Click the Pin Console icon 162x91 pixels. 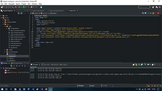coord(145,65)
